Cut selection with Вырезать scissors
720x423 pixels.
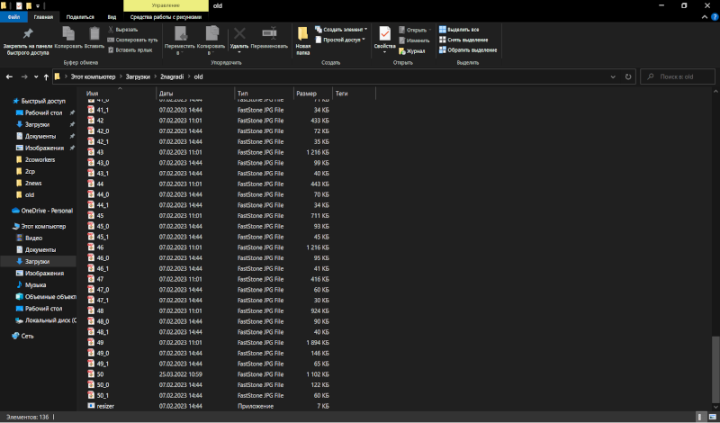(123, 30)
